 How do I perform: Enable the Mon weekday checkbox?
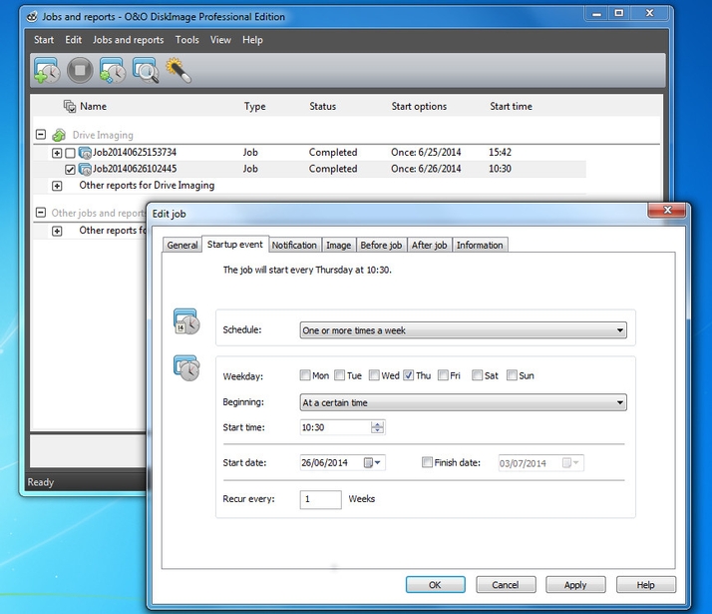click(x=305, y=375)
